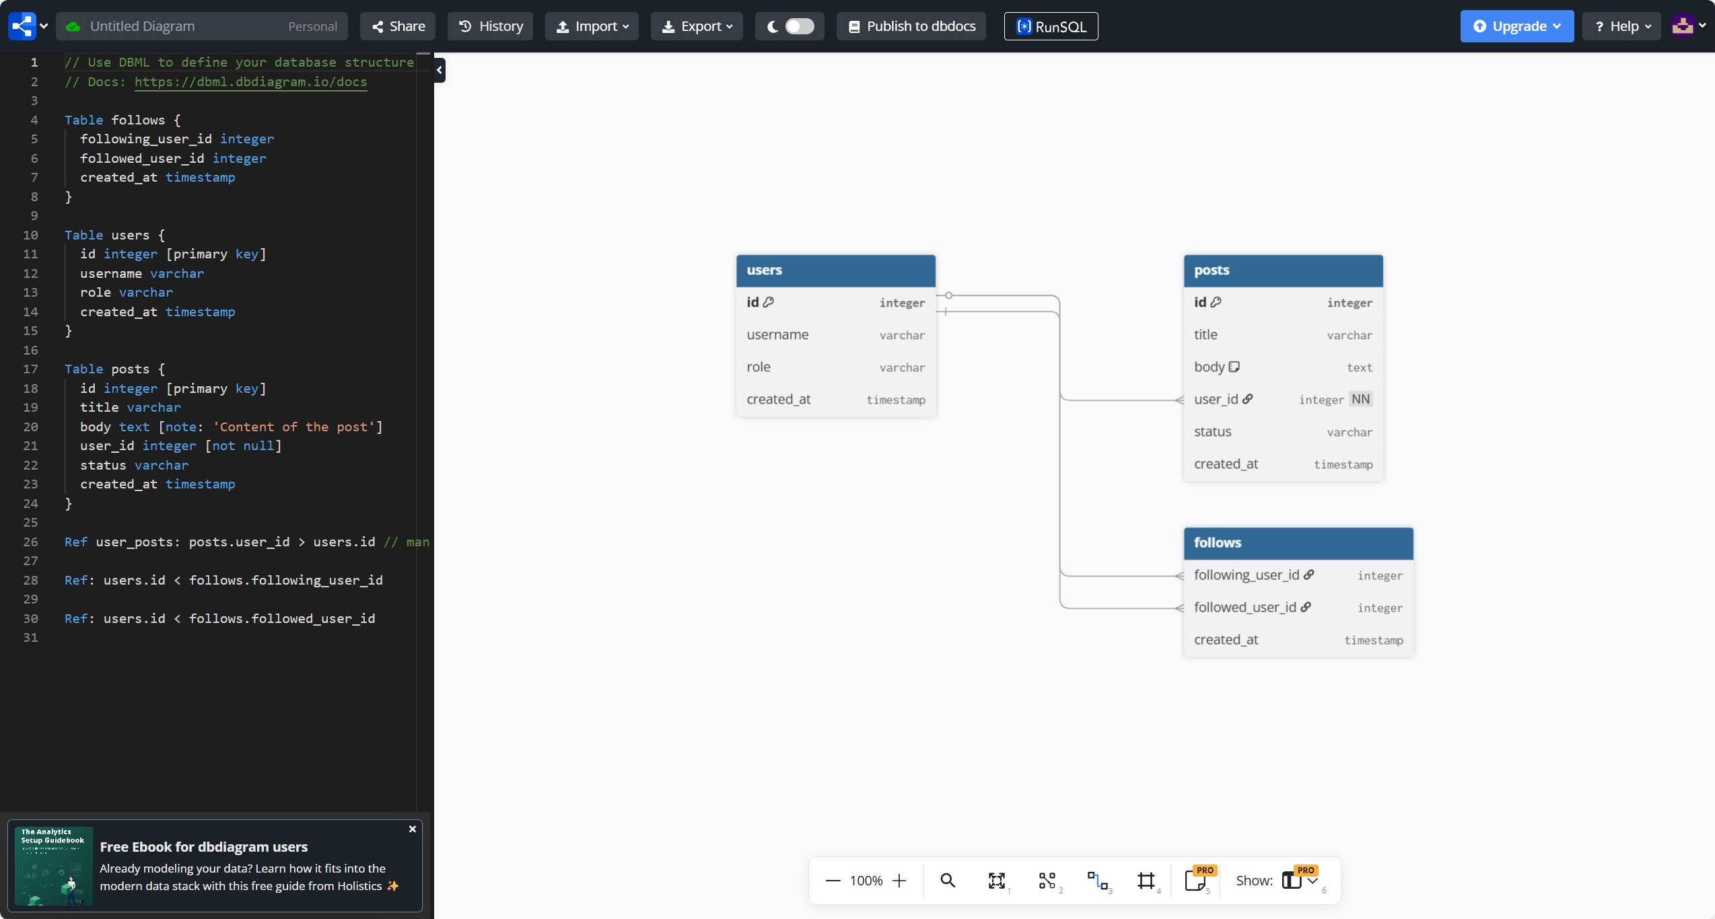Click the 100% zoom level value

point(866,881)
